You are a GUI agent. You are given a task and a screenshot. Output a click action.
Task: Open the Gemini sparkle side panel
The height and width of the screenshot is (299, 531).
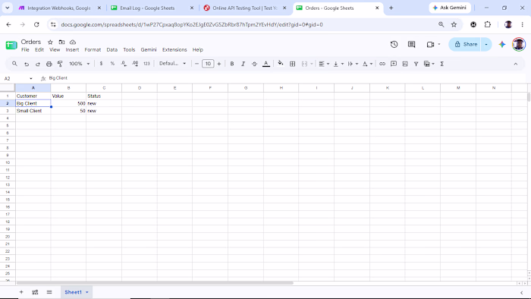pos(502,44)
